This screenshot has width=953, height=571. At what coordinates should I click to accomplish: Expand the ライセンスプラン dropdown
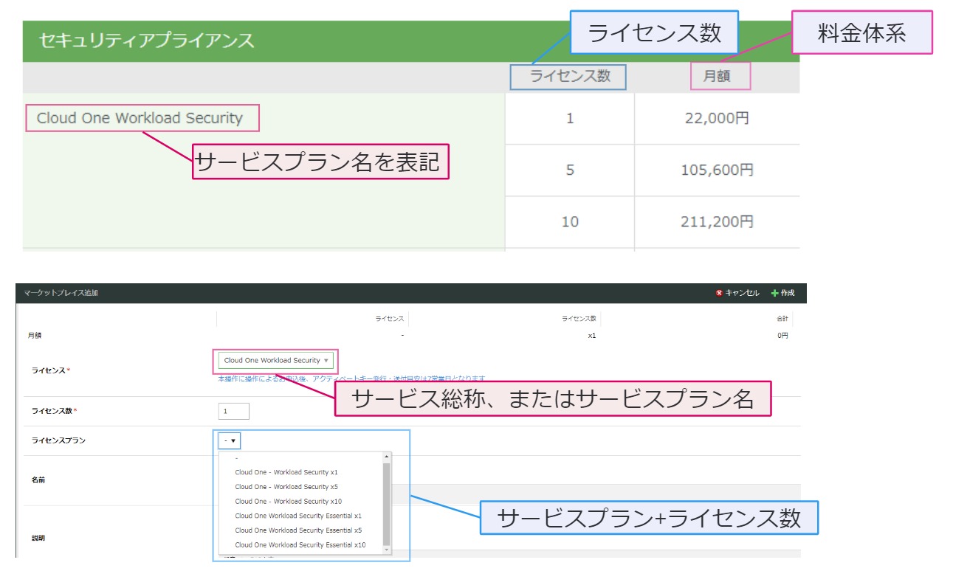230,441
